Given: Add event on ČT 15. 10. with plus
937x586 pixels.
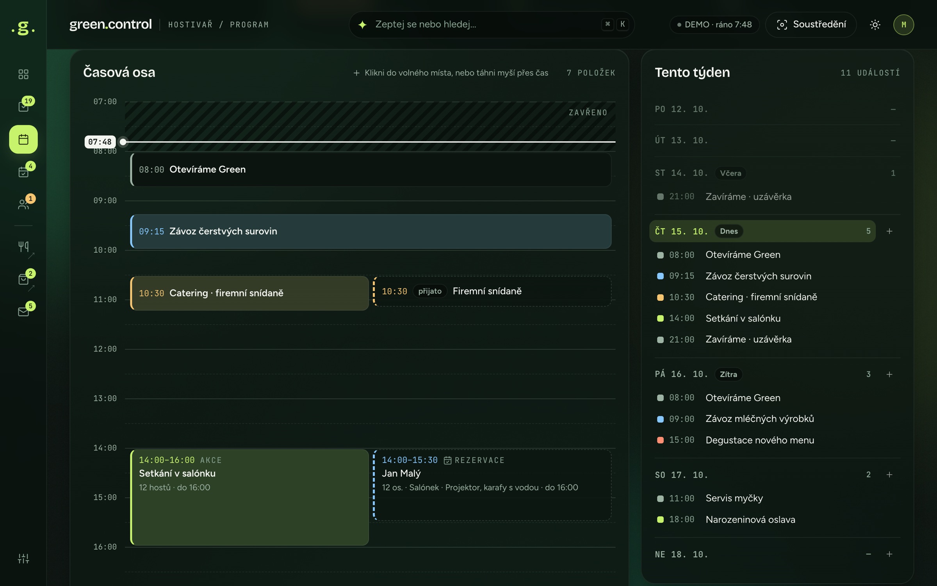Looking at the screenshot, I should [x=889, y=231].
